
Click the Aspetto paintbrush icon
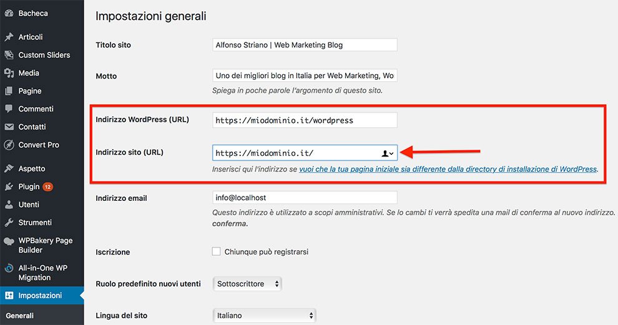pos(9,168)
